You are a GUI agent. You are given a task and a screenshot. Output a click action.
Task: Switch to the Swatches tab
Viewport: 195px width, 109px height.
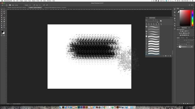(x=182, y=8)
